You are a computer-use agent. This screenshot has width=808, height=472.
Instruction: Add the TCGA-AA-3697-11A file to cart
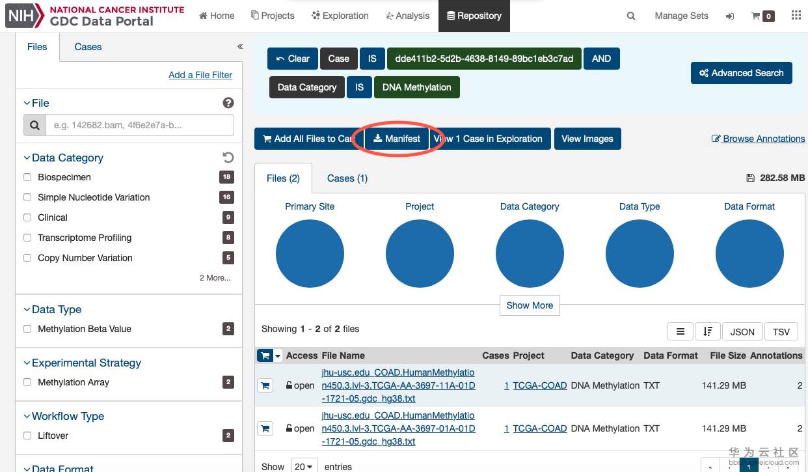pyautogui.click(x=265, y=385)
